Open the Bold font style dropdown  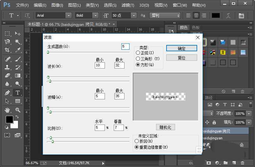tap(95, 15)
